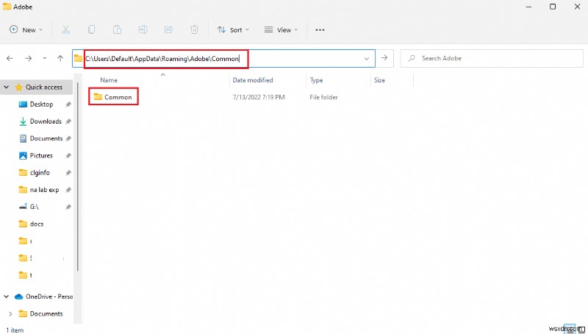588x334 pixels.
Task: Sort by Type column header
Action: 316,80
